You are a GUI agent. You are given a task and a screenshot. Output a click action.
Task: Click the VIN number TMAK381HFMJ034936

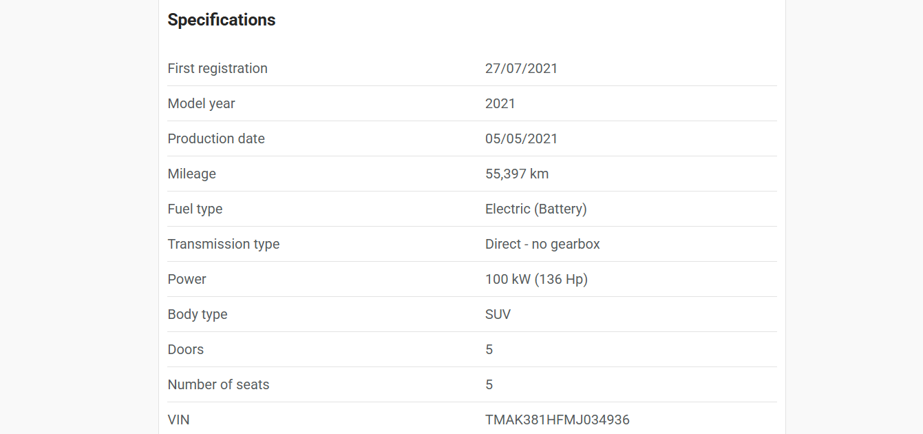[x=558, y=420]
